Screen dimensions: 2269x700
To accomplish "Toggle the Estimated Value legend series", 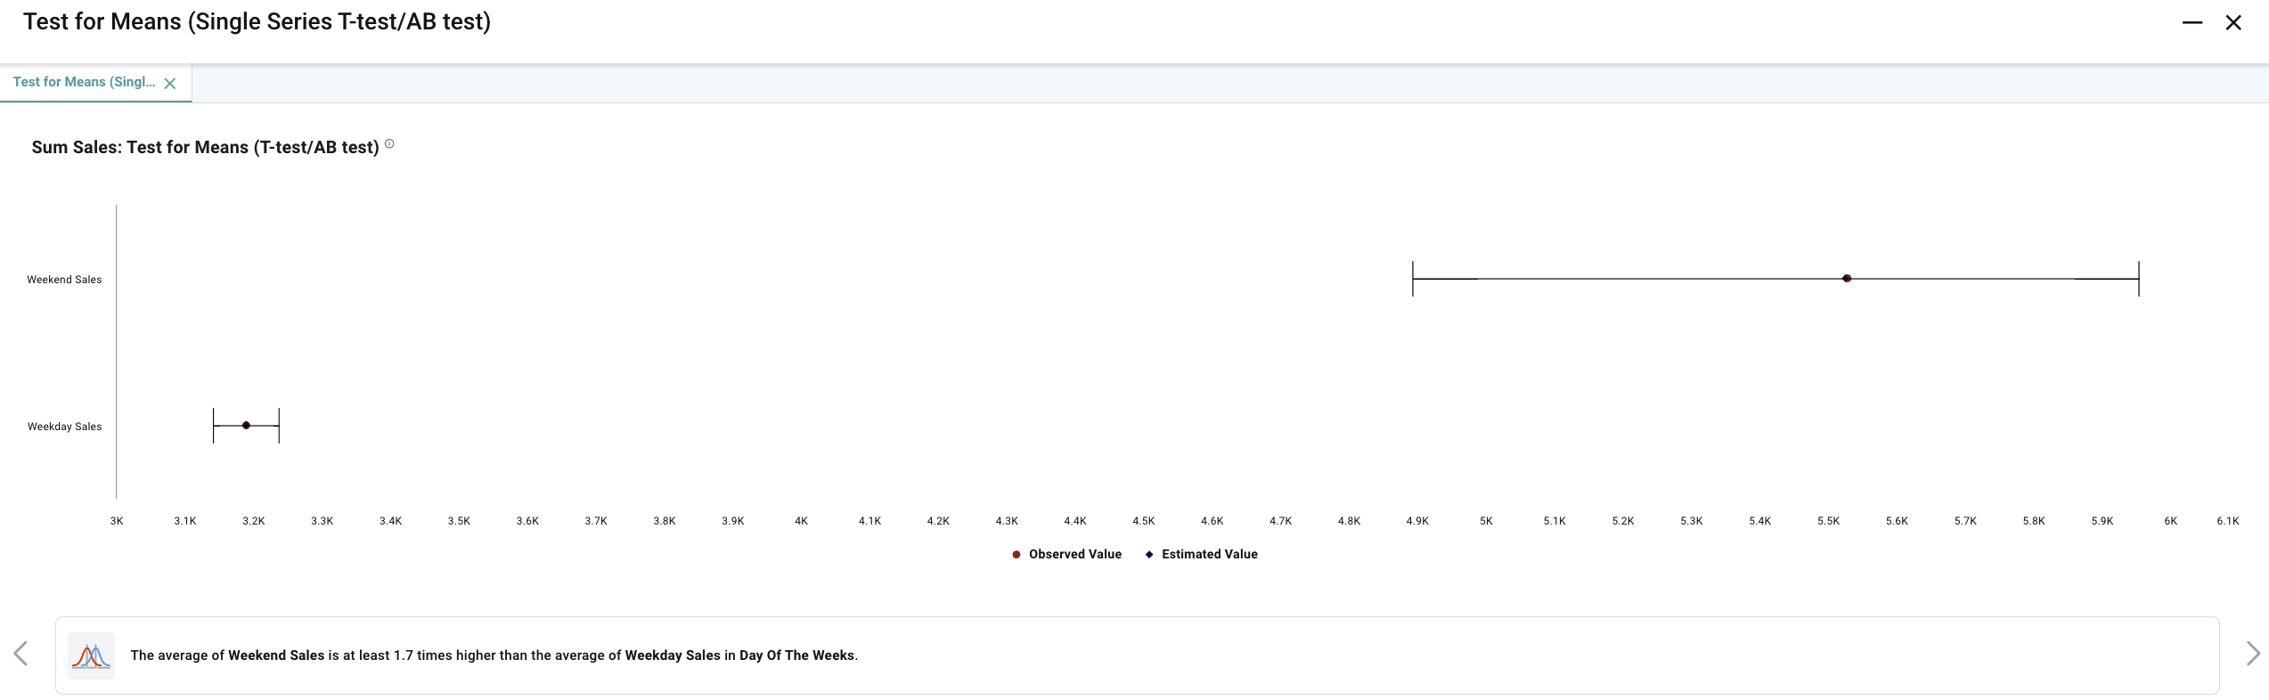I will tap(1201, 554).
